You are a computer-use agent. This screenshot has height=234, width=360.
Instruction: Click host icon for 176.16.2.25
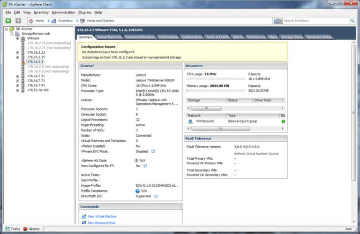click(23, 57)
